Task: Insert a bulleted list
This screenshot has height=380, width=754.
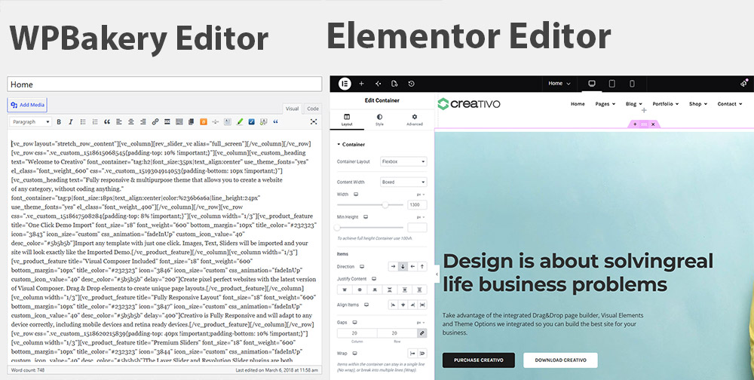Action: 83,122
